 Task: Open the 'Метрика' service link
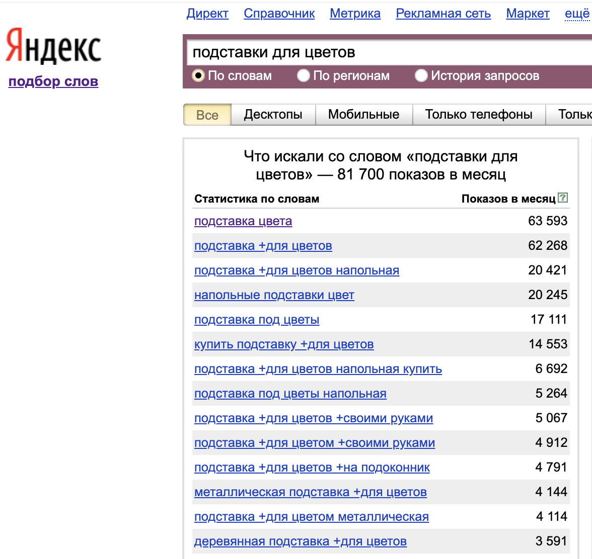[355, 14]
